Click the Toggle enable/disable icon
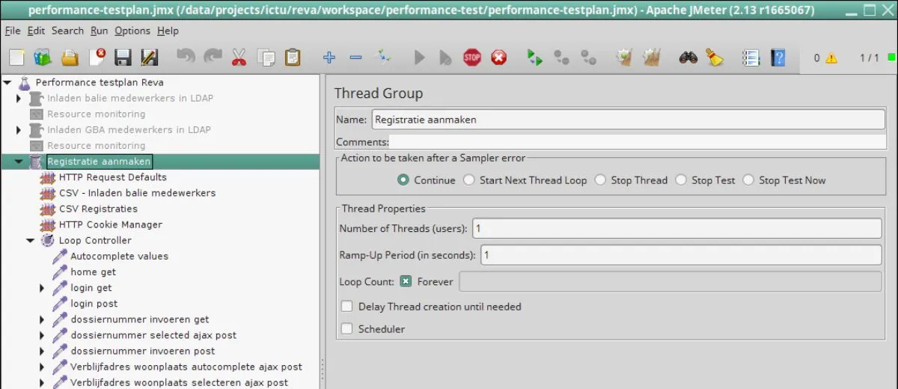 [x=383, y=58]
